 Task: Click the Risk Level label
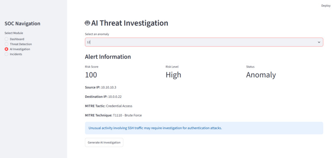point(172,67)
